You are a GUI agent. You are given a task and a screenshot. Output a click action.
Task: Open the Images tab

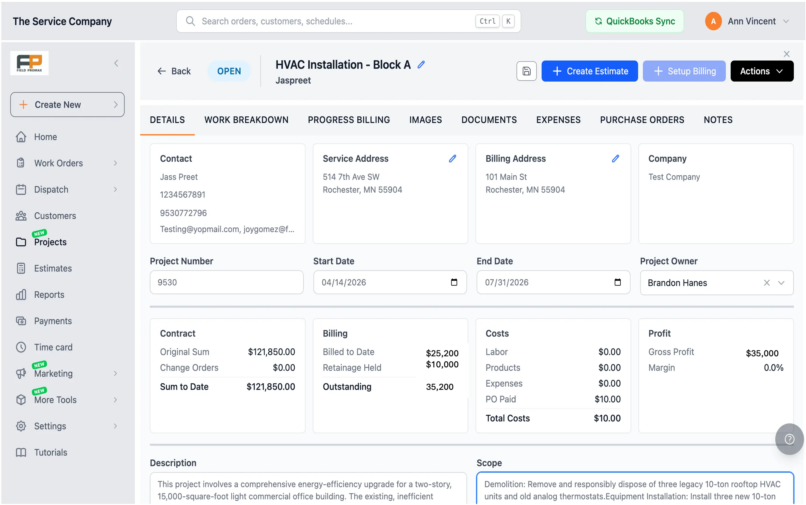[x=425, y=120]
